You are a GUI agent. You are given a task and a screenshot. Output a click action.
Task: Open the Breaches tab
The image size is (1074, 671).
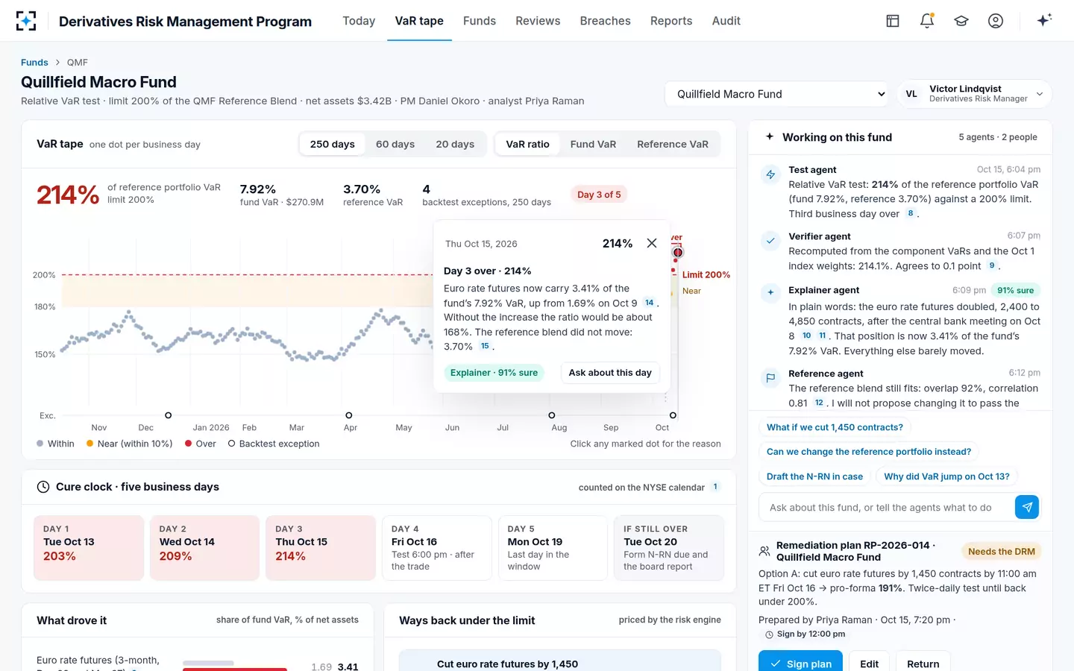click(606, 21)
